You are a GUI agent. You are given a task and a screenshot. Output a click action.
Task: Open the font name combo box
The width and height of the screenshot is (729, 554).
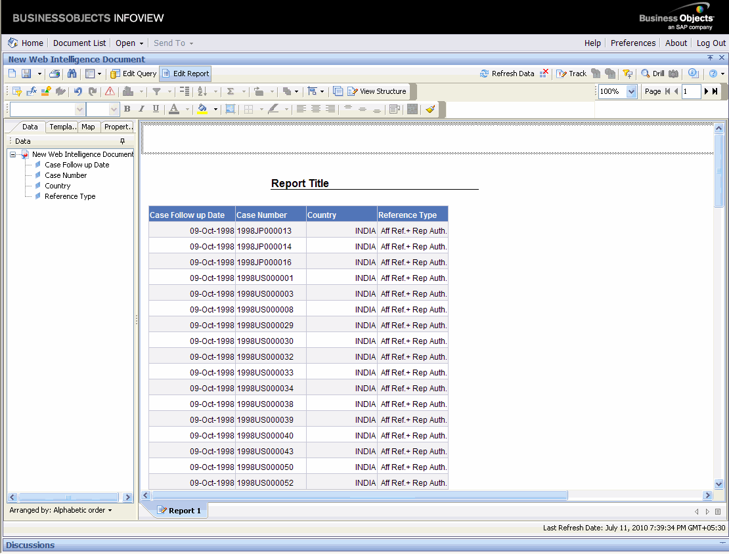tap(47, 109)
